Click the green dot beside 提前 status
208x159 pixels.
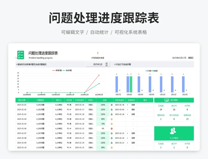click(128, 110)
